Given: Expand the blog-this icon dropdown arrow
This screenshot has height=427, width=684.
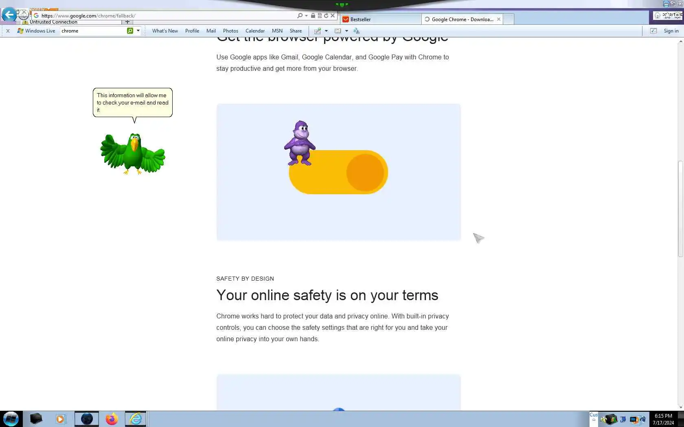Looking at the screenshot, I should point(326,31).
